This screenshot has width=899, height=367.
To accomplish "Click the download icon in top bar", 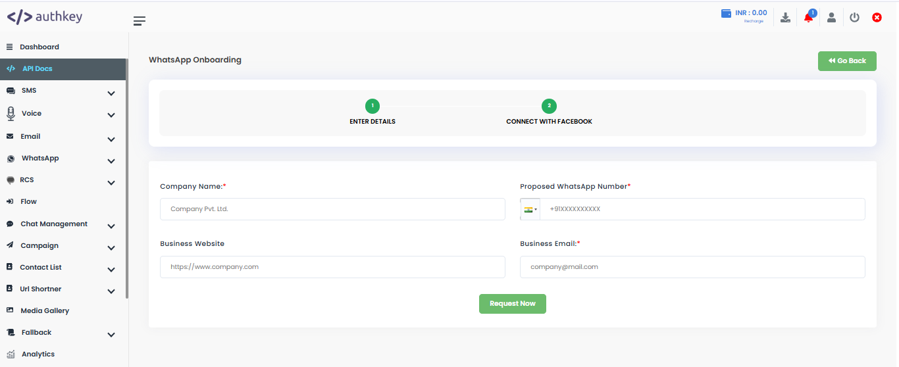I will click(785, 18).
